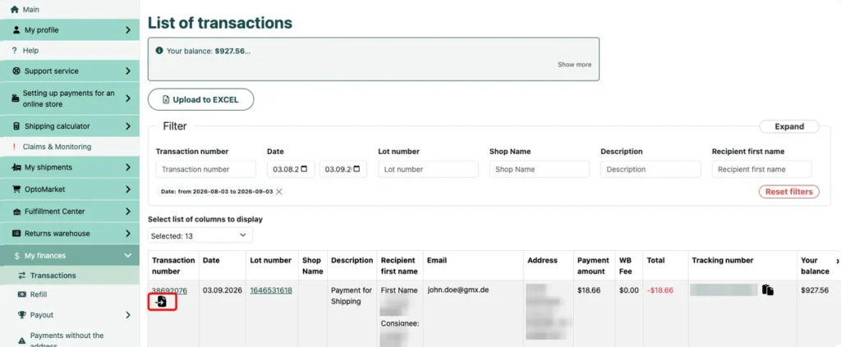
Task: Open the Help menu item
Action: tap(70, 50)
